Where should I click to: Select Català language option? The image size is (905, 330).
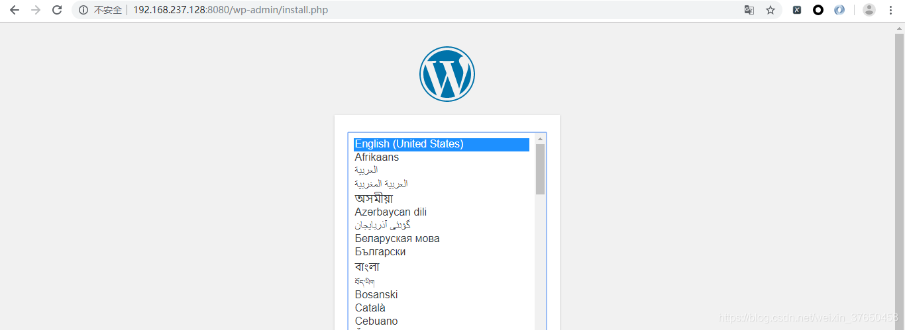[x=441, y=308]
